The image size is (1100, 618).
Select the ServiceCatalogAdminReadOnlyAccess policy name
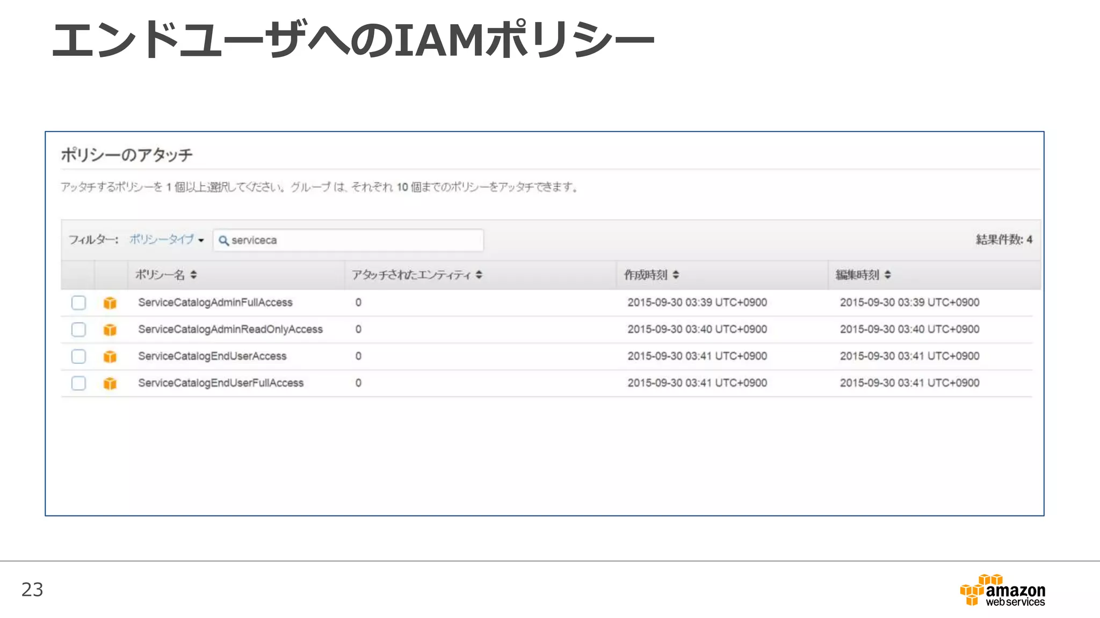pyautogui.click(x=230, y=329)
